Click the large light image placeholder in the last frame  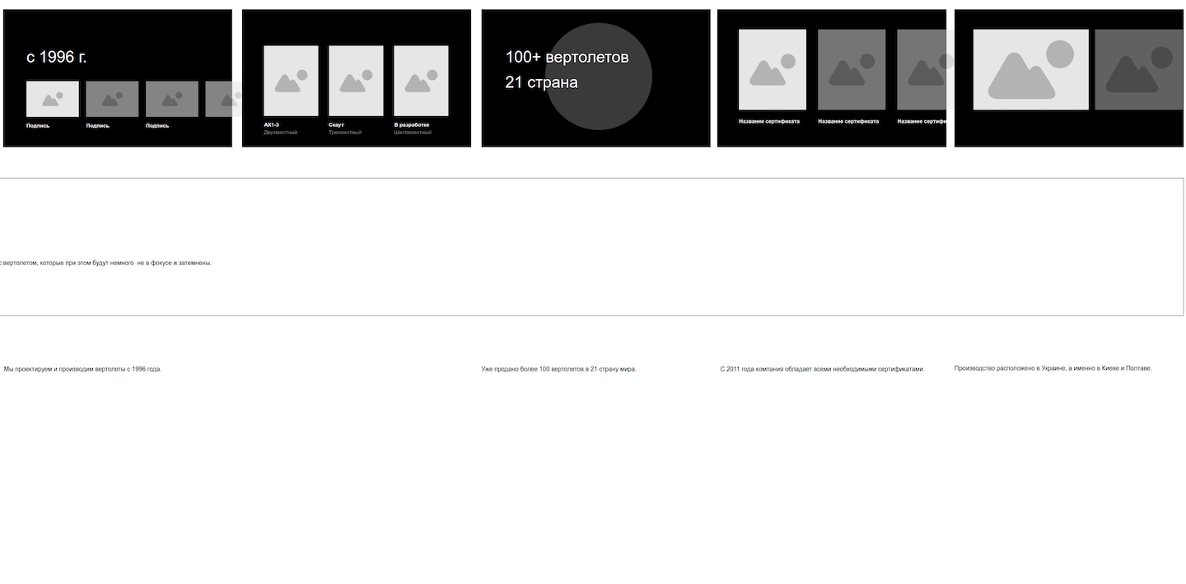(1030, 70)
